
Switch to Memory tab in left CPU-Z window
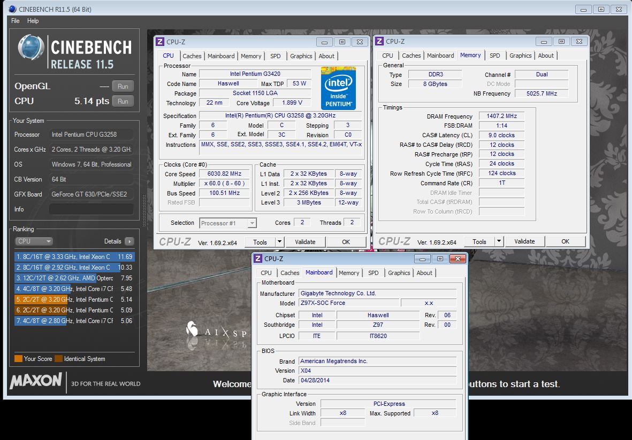point(251,56)
